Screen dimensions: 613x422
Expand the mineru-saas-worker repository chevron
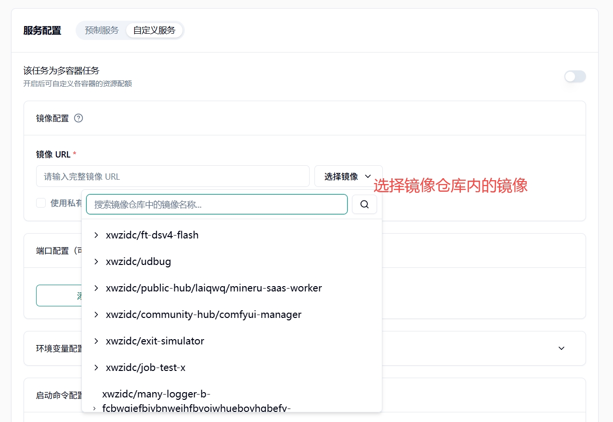coord(96,288)
